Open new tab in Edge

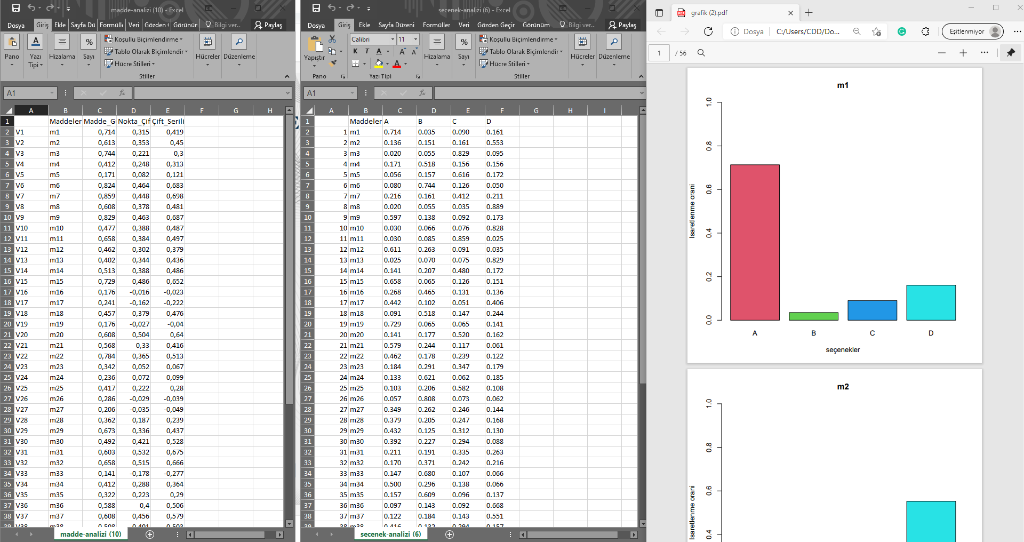coord(809,13)
